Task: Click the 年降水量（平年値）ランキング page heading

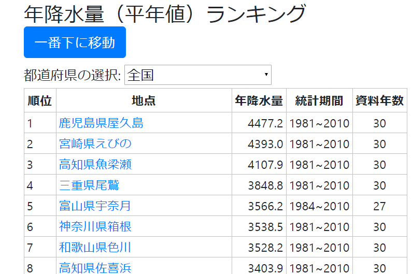Action: [x=165, y=14]
